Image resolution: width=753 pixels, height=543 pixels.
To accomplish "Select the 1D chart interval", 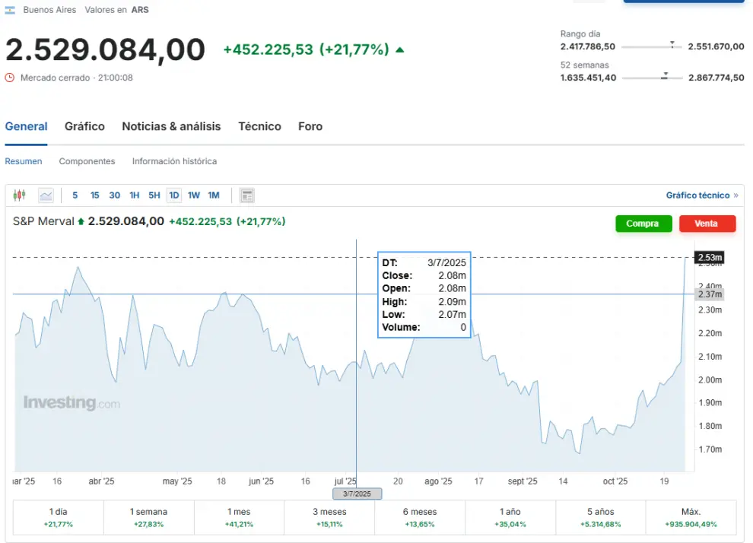I will (x=174, y=195).
